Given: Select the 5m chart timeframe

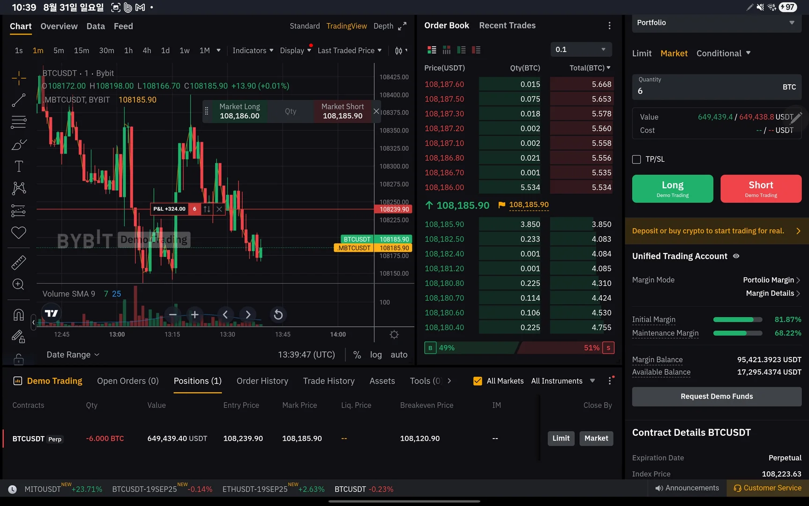Looking at the screenshot, I should pos(59,51).
